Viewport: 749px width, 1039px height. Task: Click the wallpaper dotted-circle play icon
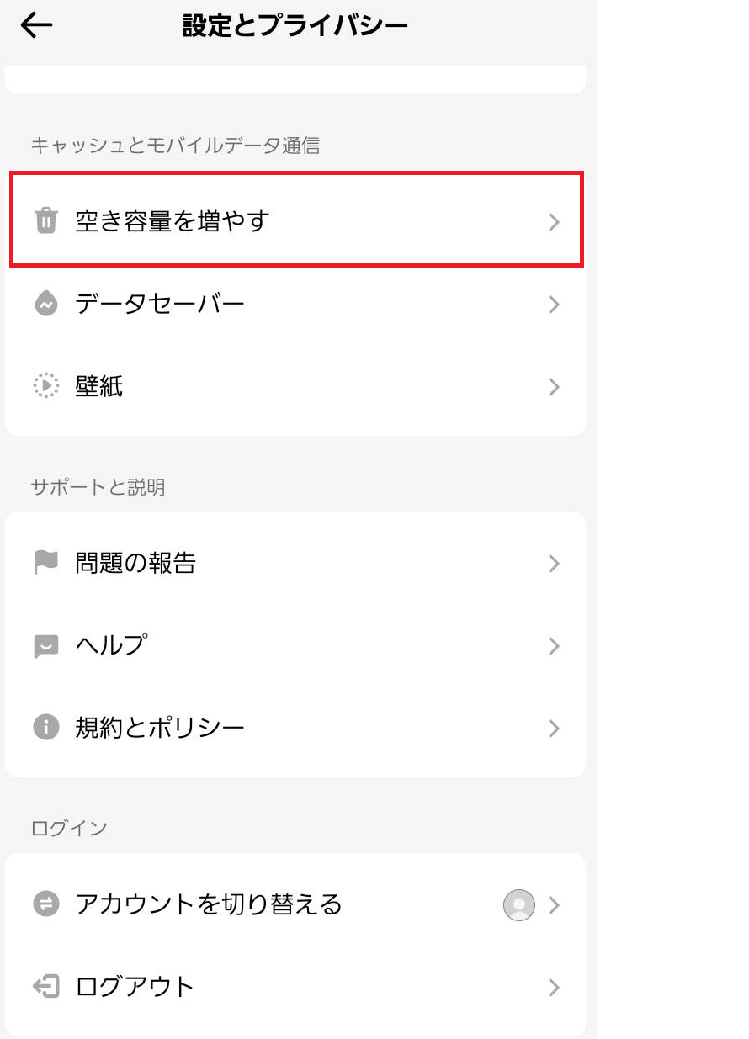click(x=45, y=386)
